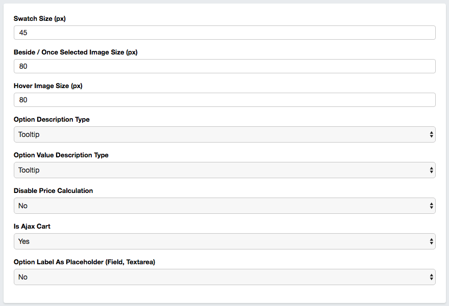Click the Option Description Type label text
This screenshot has width=449, height=306.
pos(52,120)
